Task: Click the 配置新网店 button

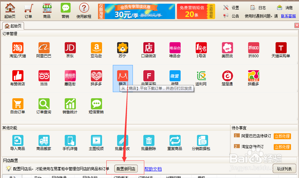Action: point(126,169)
